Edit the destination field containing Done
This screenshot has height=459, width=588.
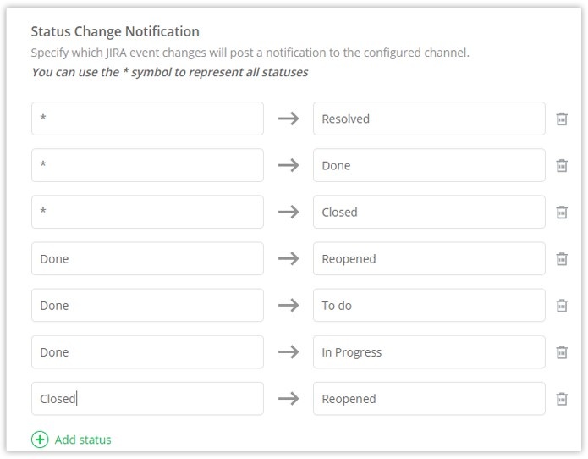429,165
